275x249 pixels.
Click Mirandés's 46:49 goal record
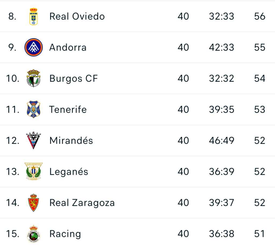click(x=222, y=141)
